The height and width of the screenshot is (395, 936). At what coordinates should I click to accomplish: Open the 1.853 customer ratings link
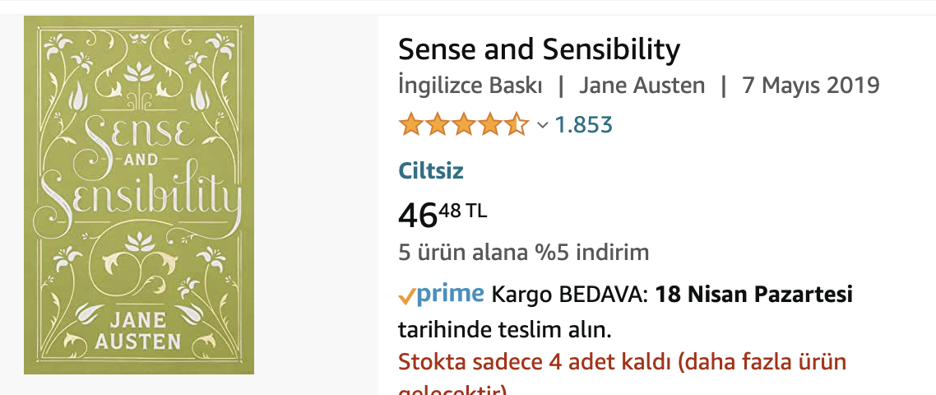click(x=584, y=125)
